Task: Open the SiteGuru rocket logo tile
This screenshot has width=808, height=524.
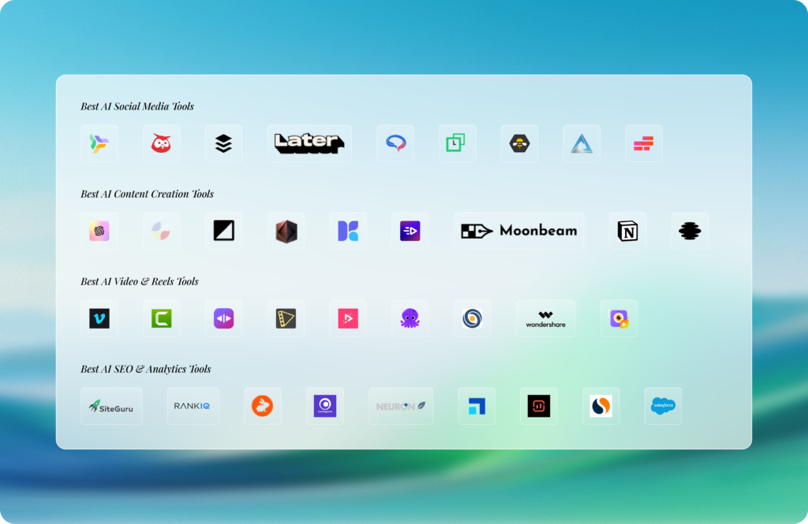Action: [x=111, y=406]
